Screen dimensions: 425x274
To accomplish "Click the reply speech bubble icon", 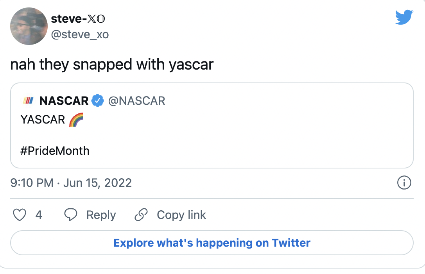I will [x=70, y=215].
